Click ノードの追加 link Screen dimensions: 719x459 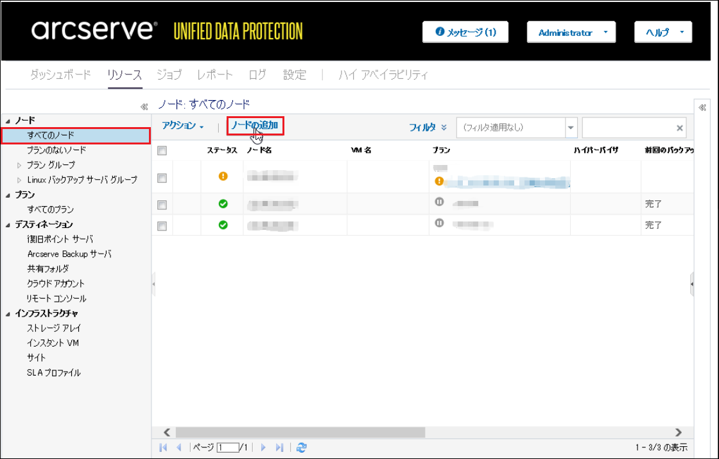pos(254,125)
